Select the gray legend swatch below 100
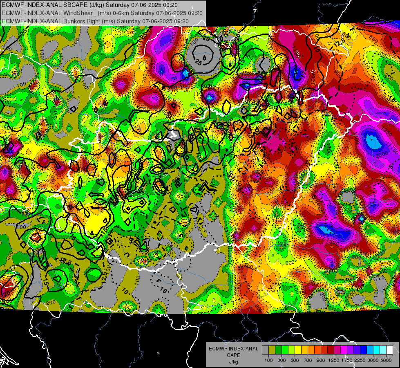 click(265, 350)
